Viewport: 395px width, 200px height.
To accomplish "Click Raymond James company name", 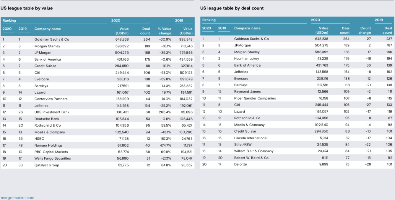I will tap(247, 92).
